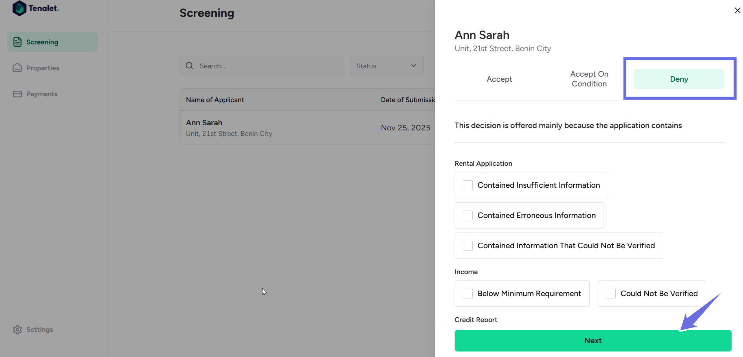Click the Payments card icon

[x=17, y=94]
